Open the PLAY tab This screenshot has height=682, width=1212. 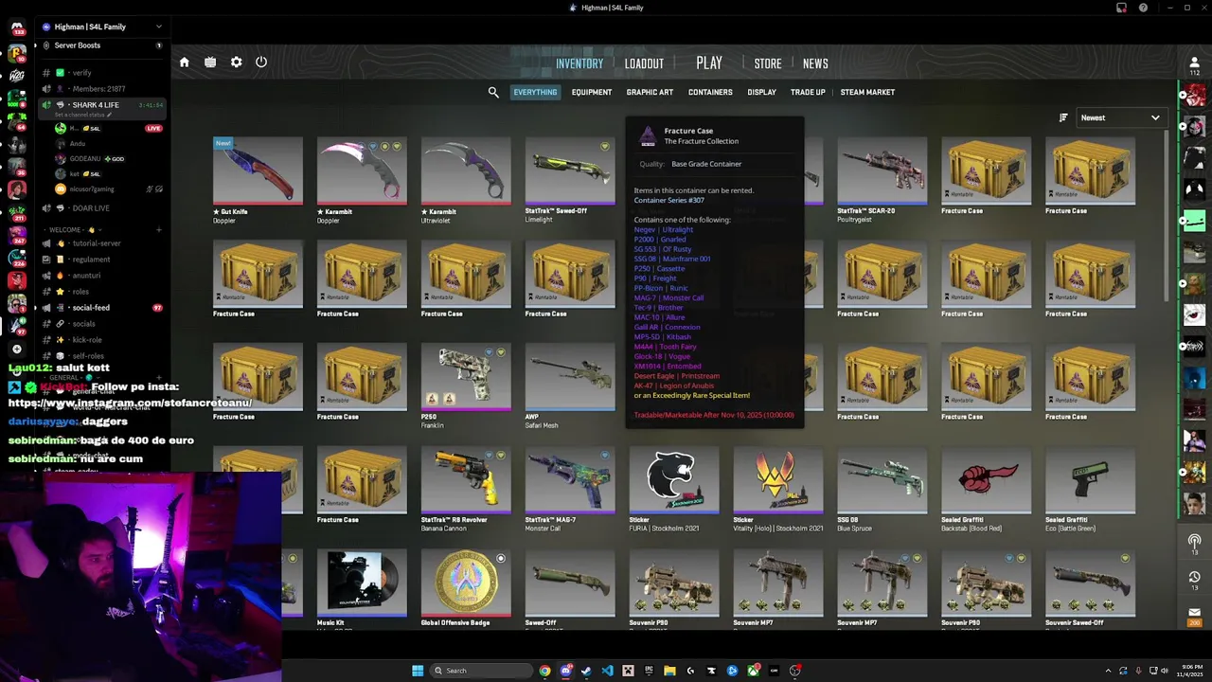709,63
